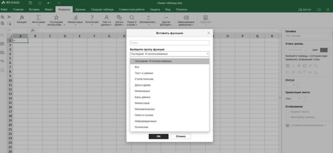Open the Финансовые functions icon

(x=75, y=18)
